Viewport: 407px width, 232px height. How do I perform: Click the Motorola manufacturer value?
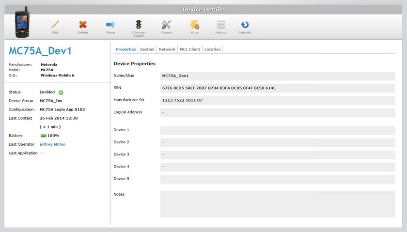(x=49, y=64)
